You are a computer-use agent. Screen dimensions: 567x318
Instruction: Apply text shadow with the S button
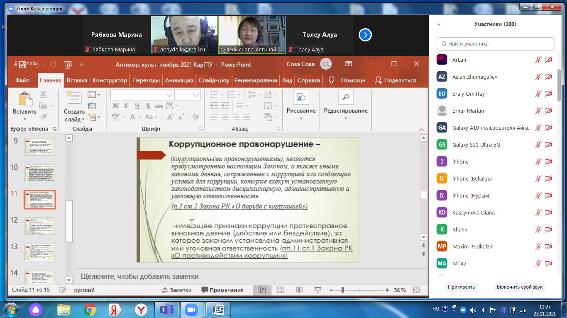tap(148, 106)
